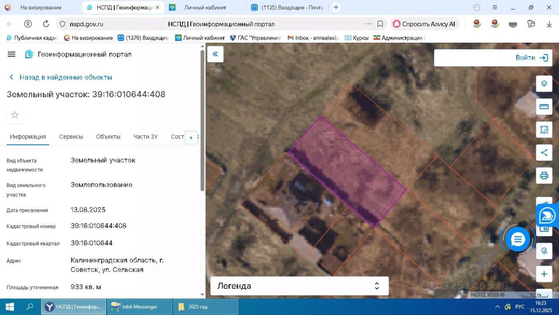559x315 pixels.
Task: Activate the ruler measurement tool
Action: pos(544,107)
